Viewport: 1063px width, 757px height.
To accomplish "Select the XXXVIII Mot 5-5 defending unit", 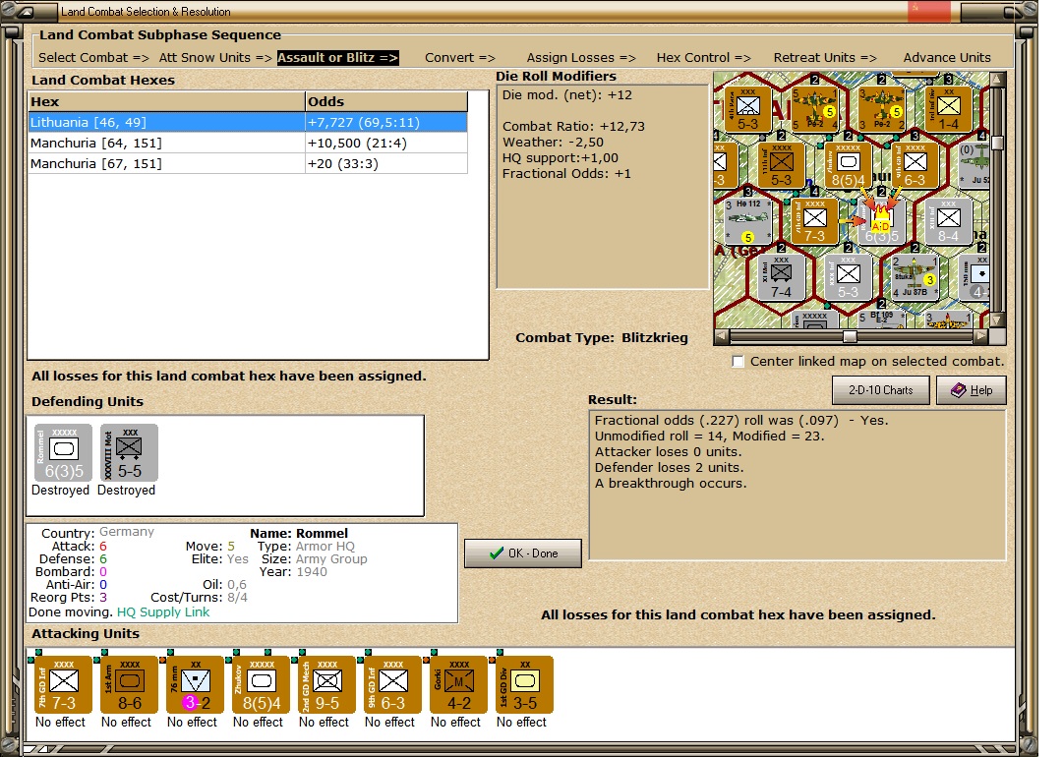I will (129, 452).
